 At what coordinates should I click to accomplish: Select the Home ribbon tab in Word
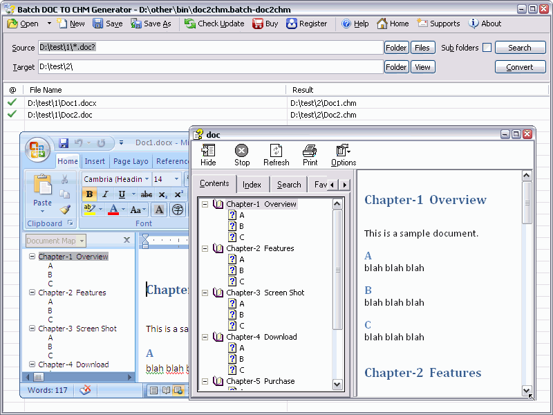tap(67, 161)
